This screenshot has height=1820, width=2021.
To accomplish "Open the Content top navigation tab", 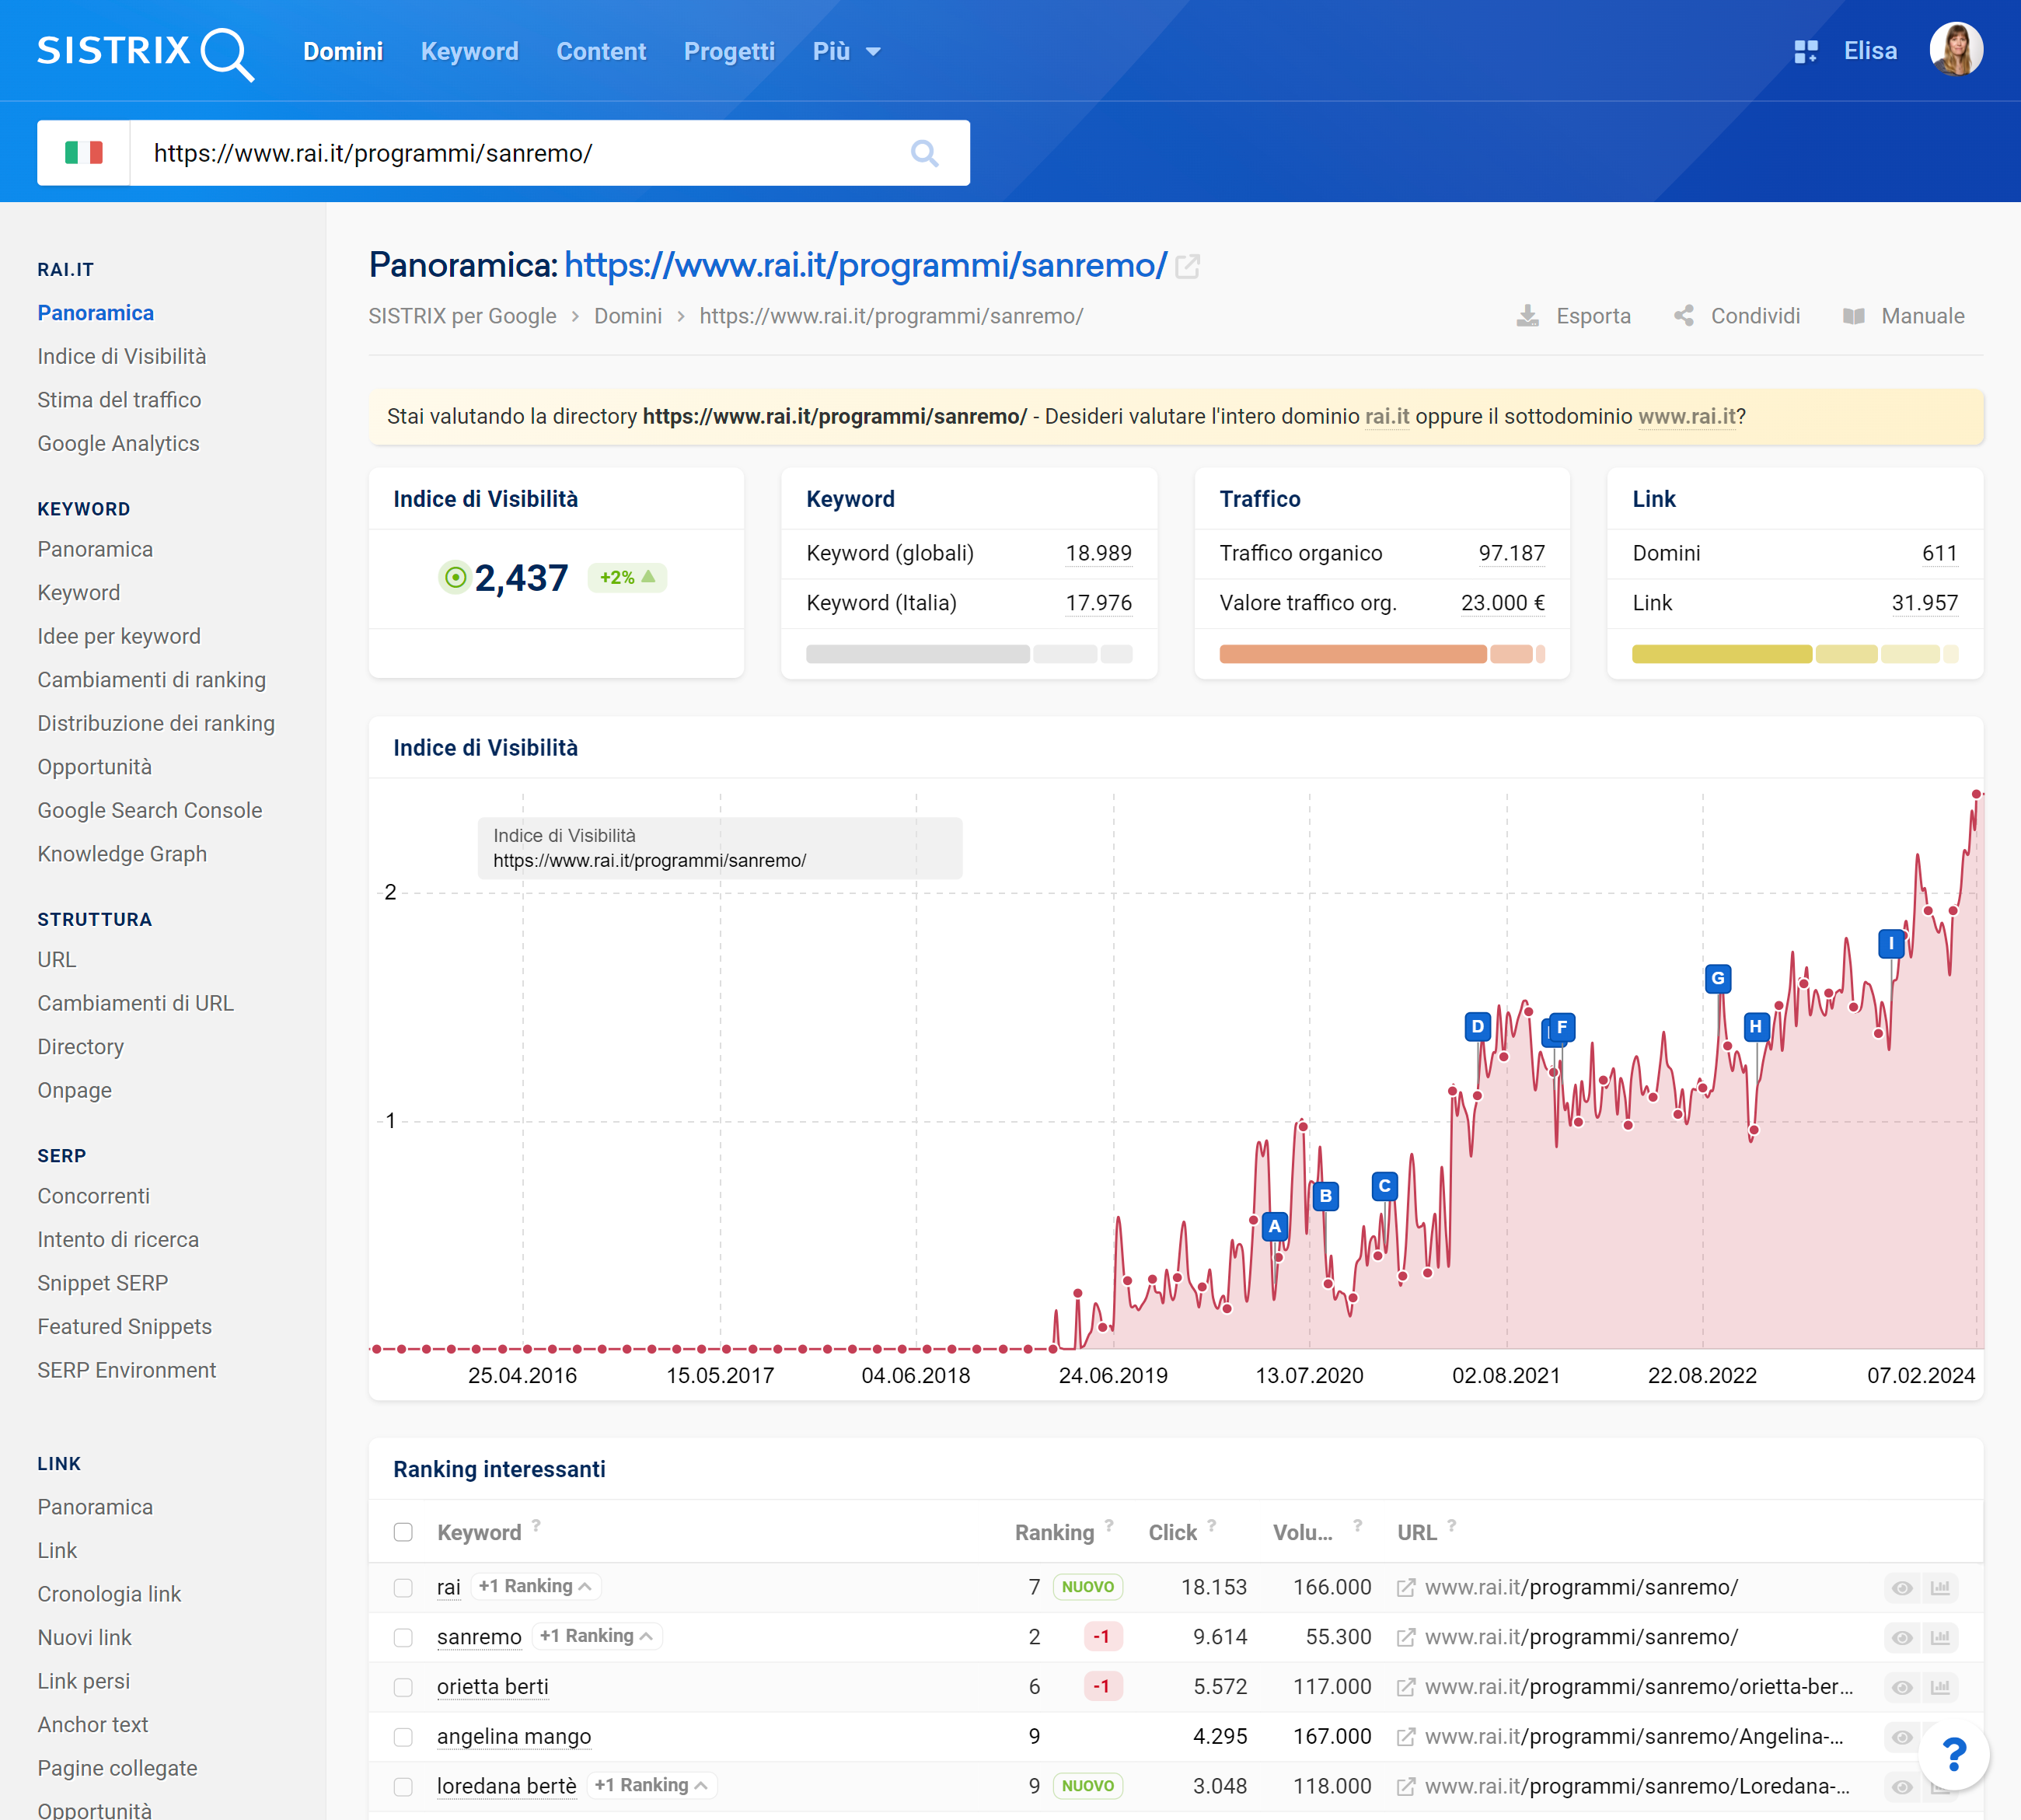I will click(601, 51).
